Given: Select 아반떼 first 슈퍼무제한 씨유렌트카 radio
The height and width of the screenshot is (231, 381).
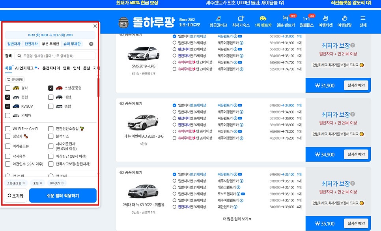Looking at the screenshot, I should pyautogui.click(x=174, y=131).
